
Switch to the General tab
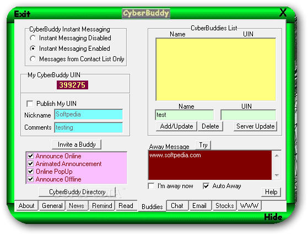point(52,206)
